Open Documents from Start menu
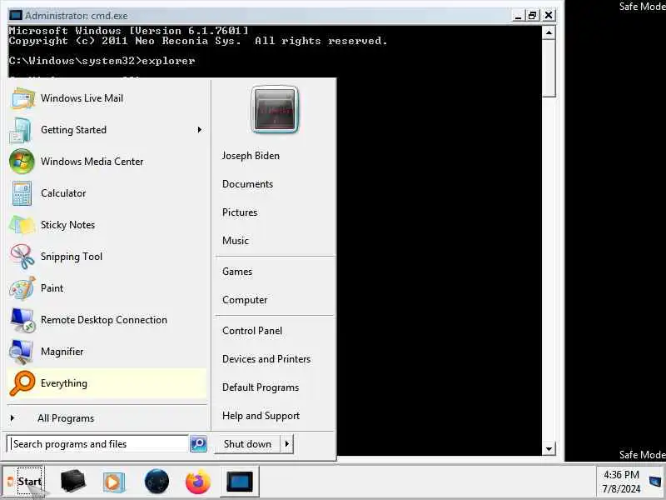Image resolution: width=666 pixels, height=500 pixels. (x=247, y=184)
